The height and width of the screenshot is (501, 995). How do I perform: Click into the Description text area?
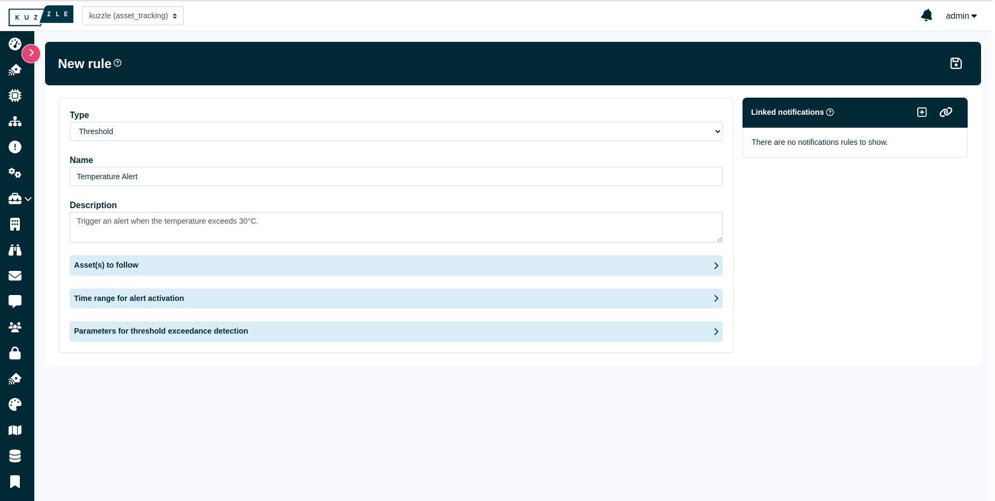pyautogui.click(x=396, y=227)
